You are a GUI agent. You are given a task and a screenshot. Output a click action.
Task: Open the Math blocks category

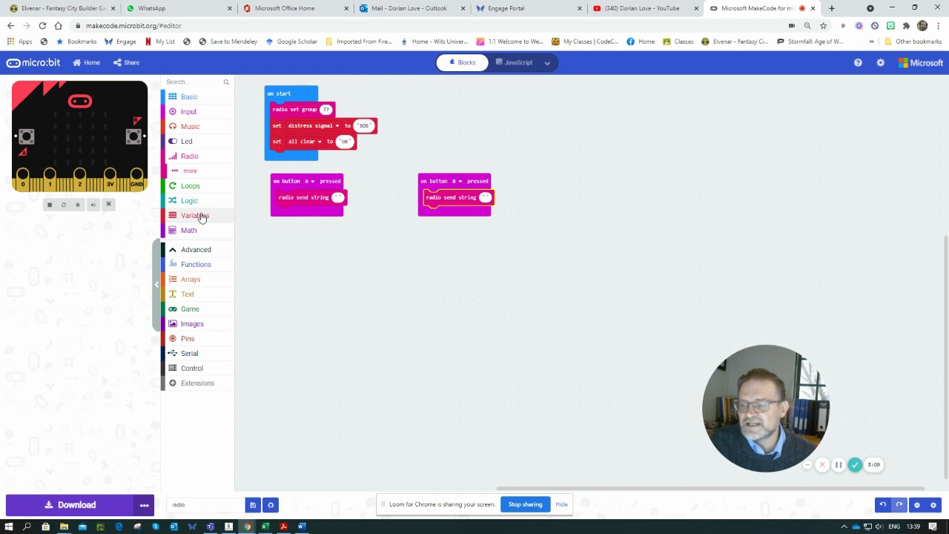pyautogui.click(x=188, y=230)
